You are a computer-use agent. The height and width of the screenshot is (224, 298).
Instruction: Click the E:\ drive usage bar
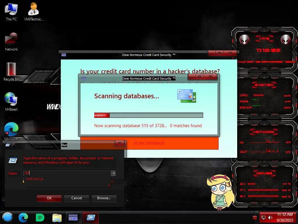click(x=263, y=196)
